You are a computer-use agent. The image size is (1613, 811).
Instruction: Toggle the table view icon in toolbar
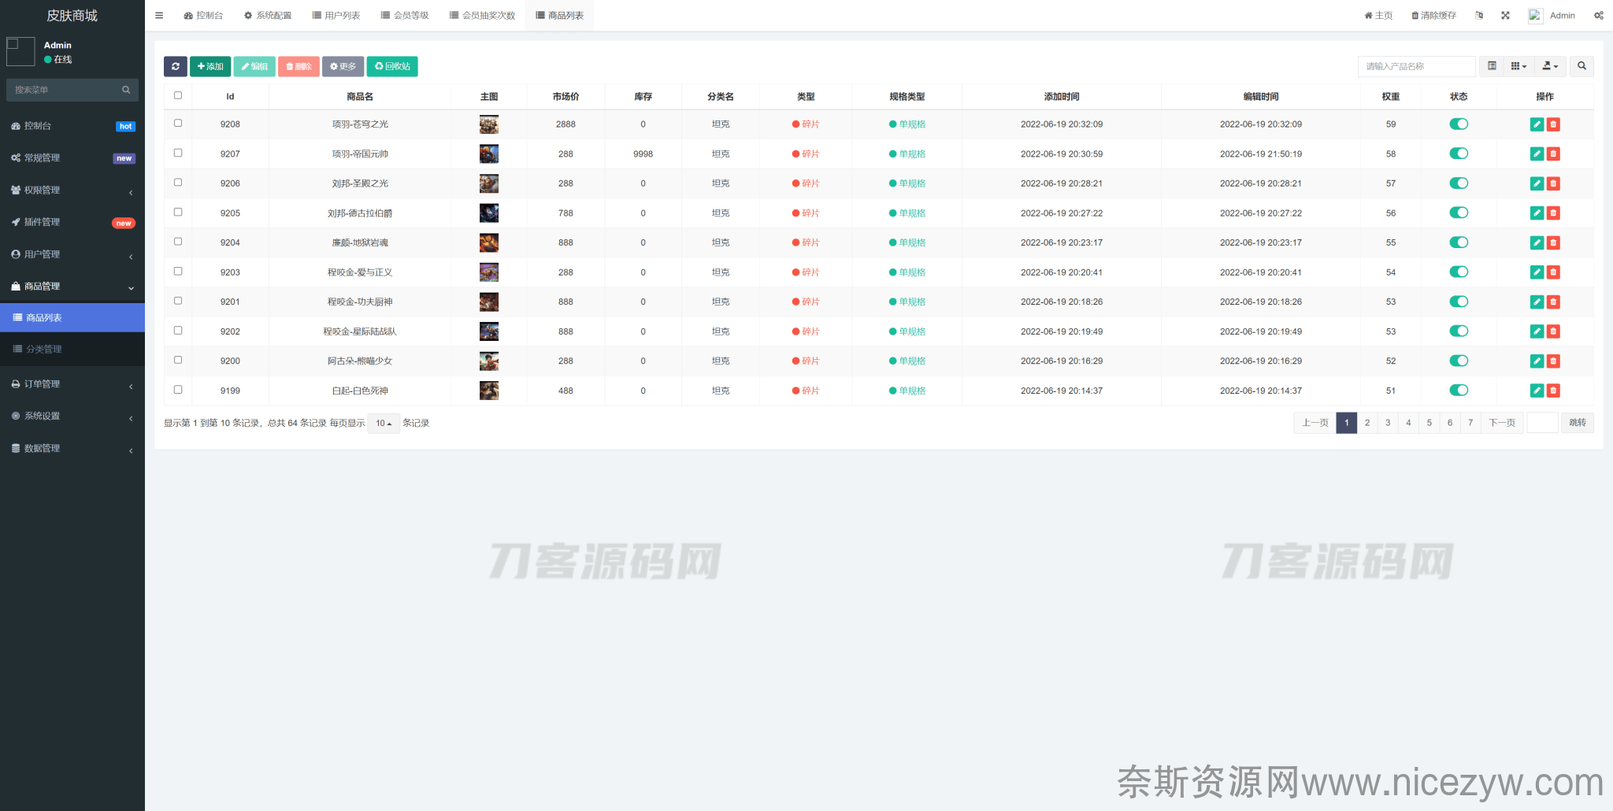tap(1491, 67)
